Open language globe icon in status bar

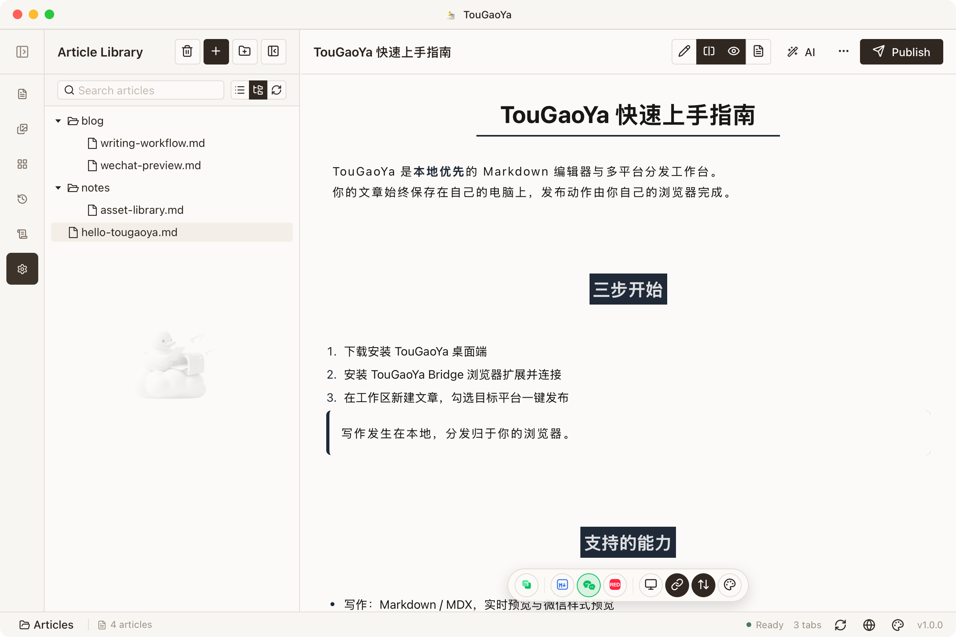click(869, 625)
